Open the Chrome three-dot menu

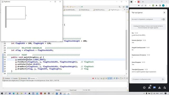click(x=167, y=6)
